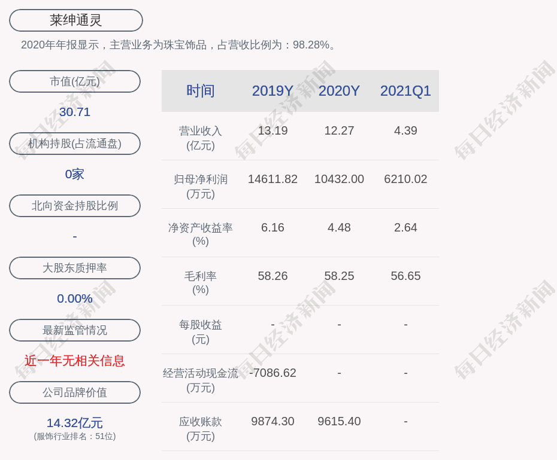
Task: Click the 莱绅通灵 company name pill
Action: [x=75, y=20]
